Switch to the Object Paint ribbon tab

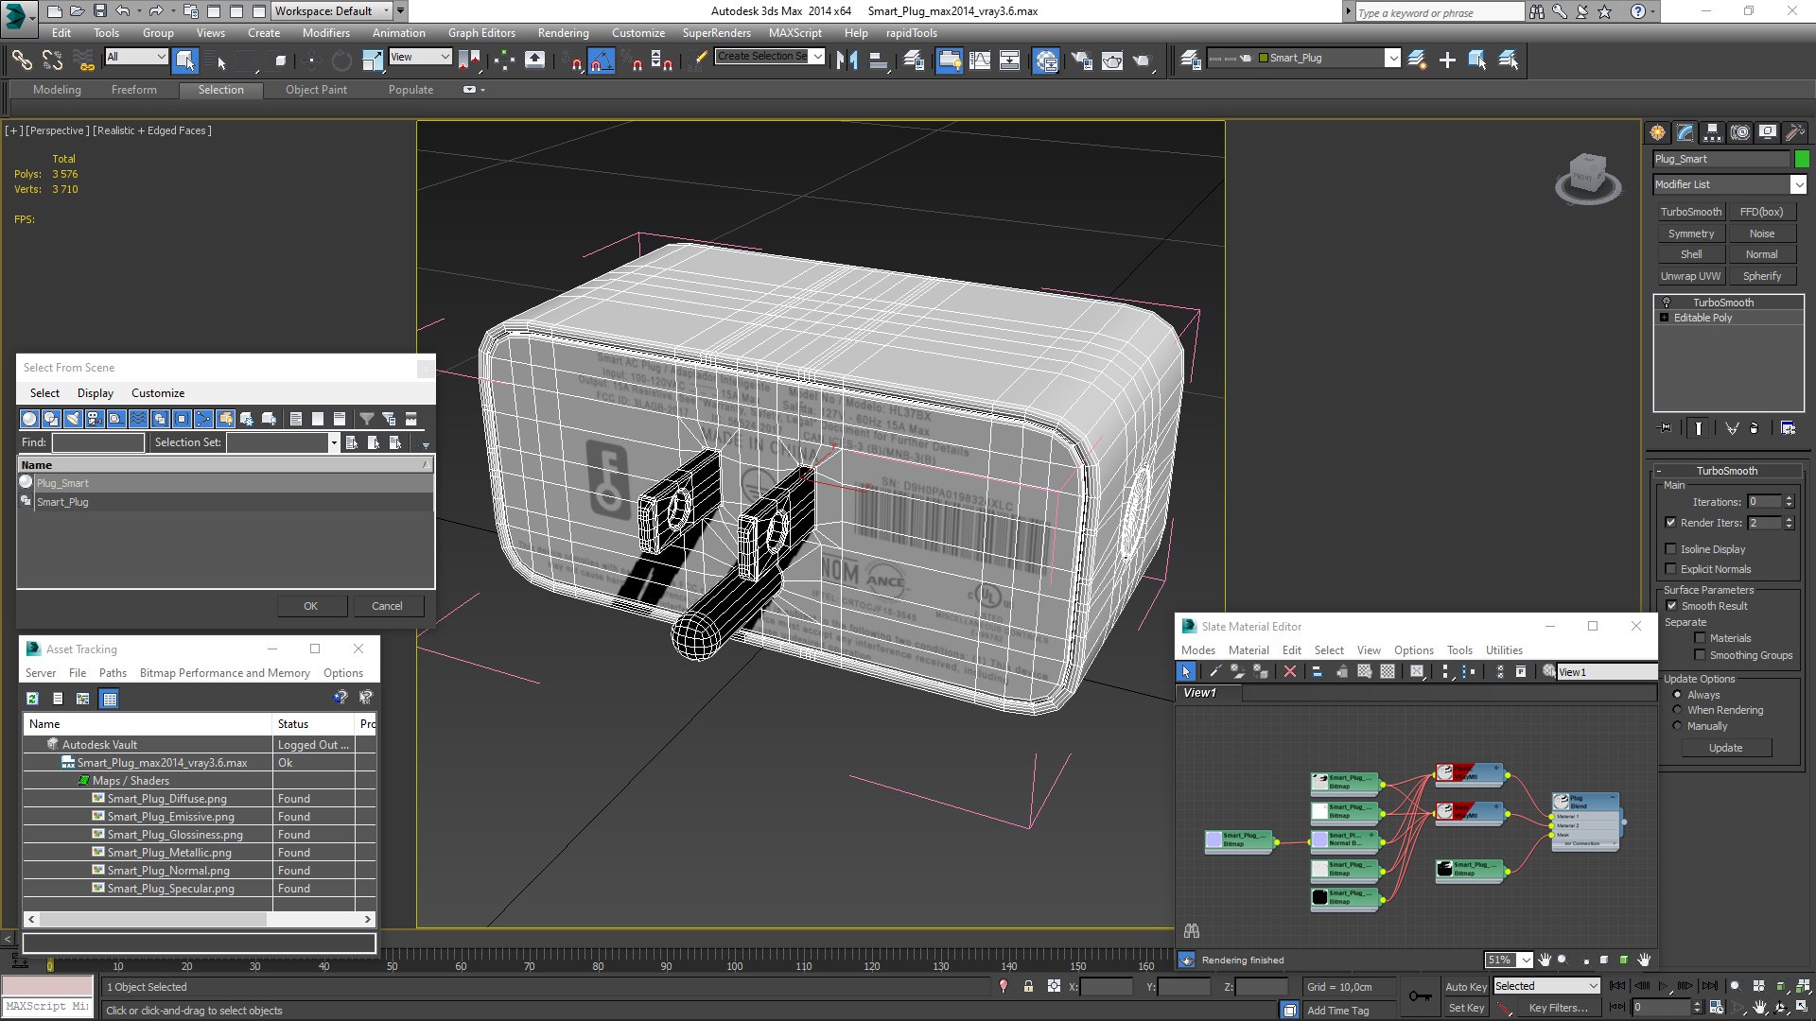(x=316, y=90)
